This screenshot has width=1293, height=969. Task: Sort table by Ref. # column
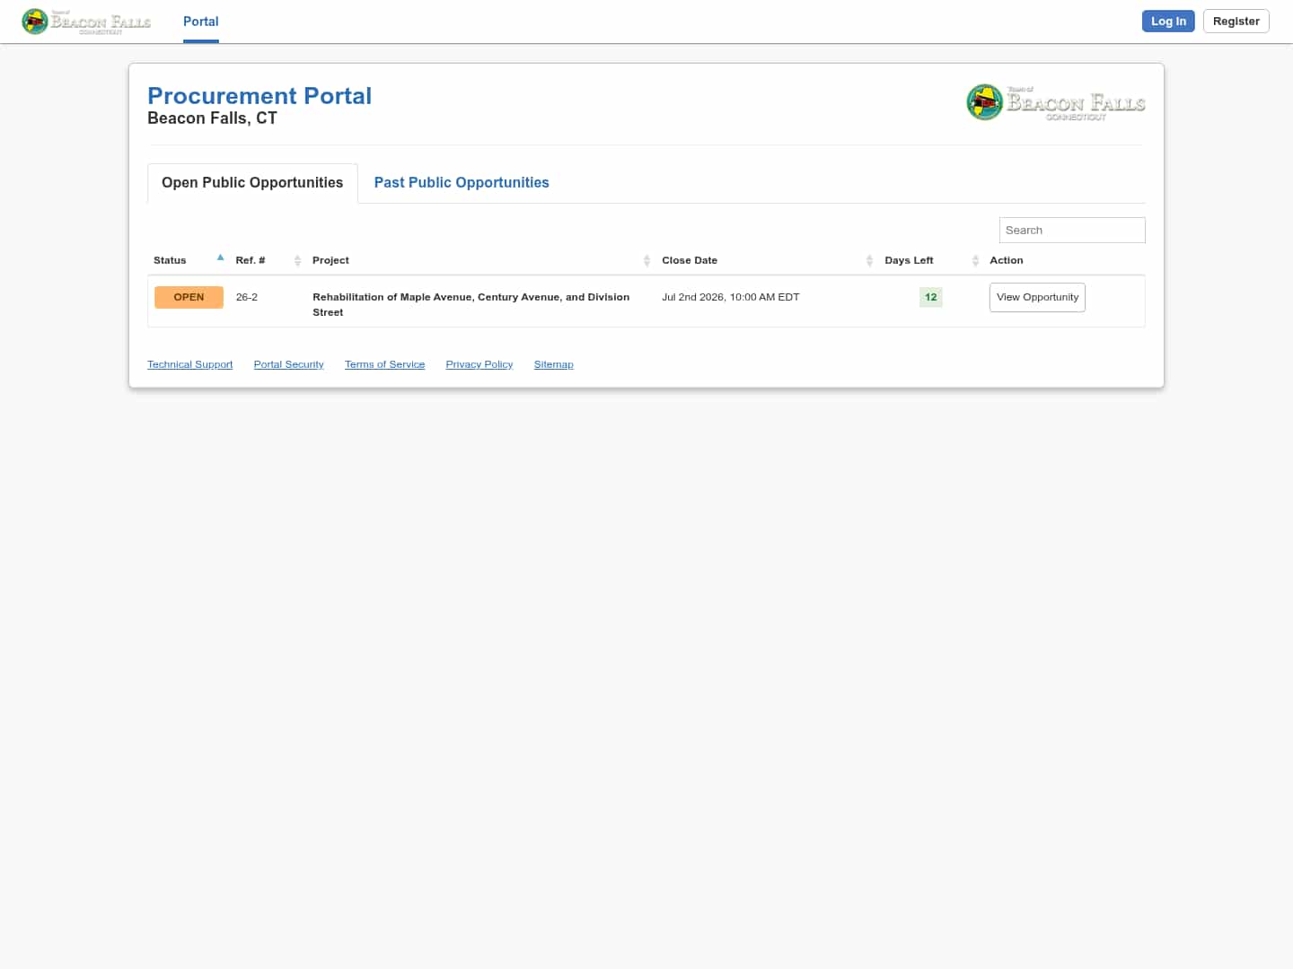(x=268, y=260)
